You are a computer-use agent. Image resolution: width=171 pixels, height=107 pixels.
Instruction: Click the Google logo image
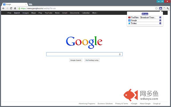click(x=84, y=42)
